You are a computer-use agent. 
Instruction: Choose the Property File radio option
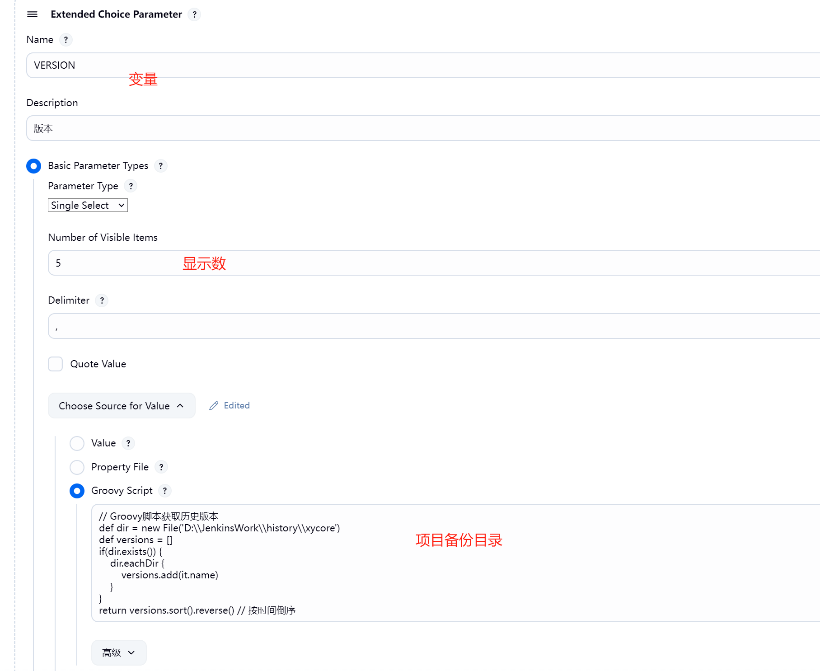pyautogui.click(x=77, y=467)
